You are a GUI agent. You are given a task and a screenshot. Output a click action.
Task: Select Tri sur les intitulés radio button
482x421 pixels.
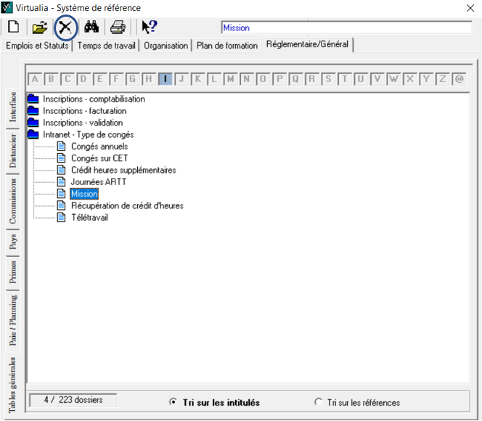coord(173,402)
